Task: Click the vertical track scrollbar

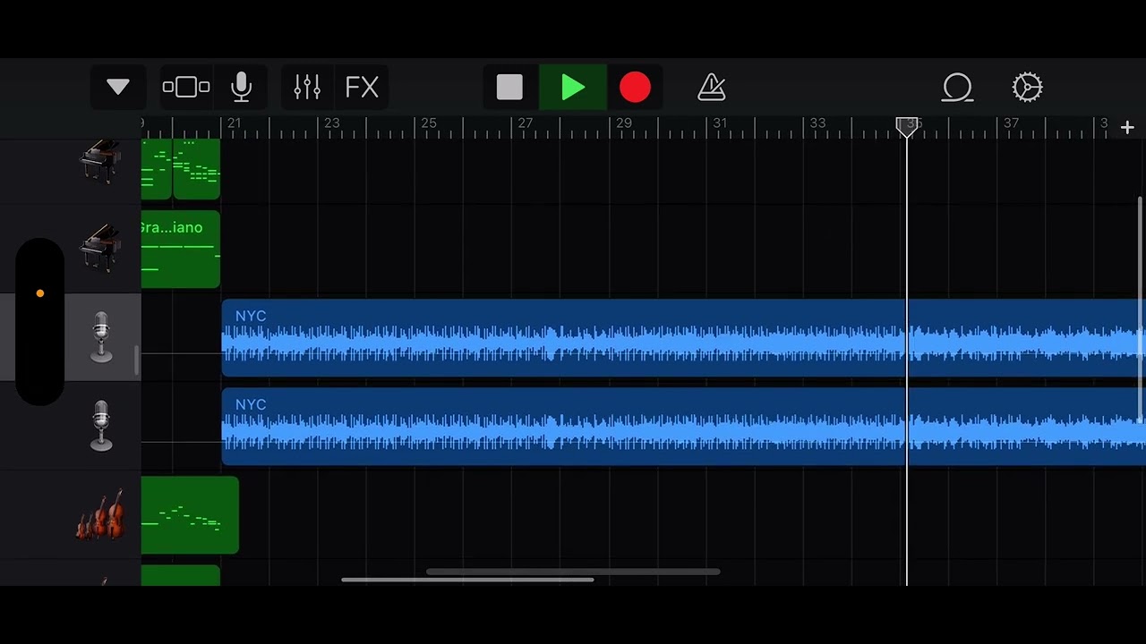Action: click(x=1141, y=309)
